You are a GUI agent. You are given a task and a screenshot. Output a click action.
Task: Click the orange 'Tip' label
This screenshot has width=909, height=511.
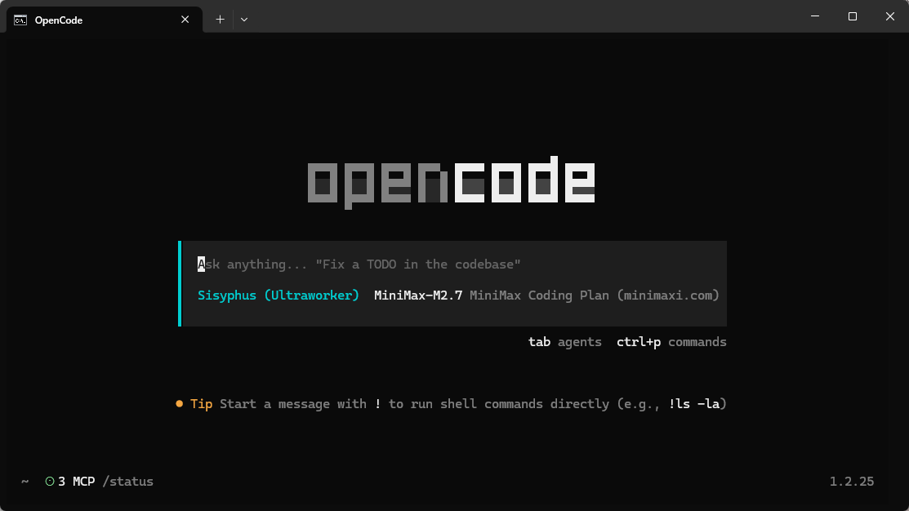[x=201, y=404]
